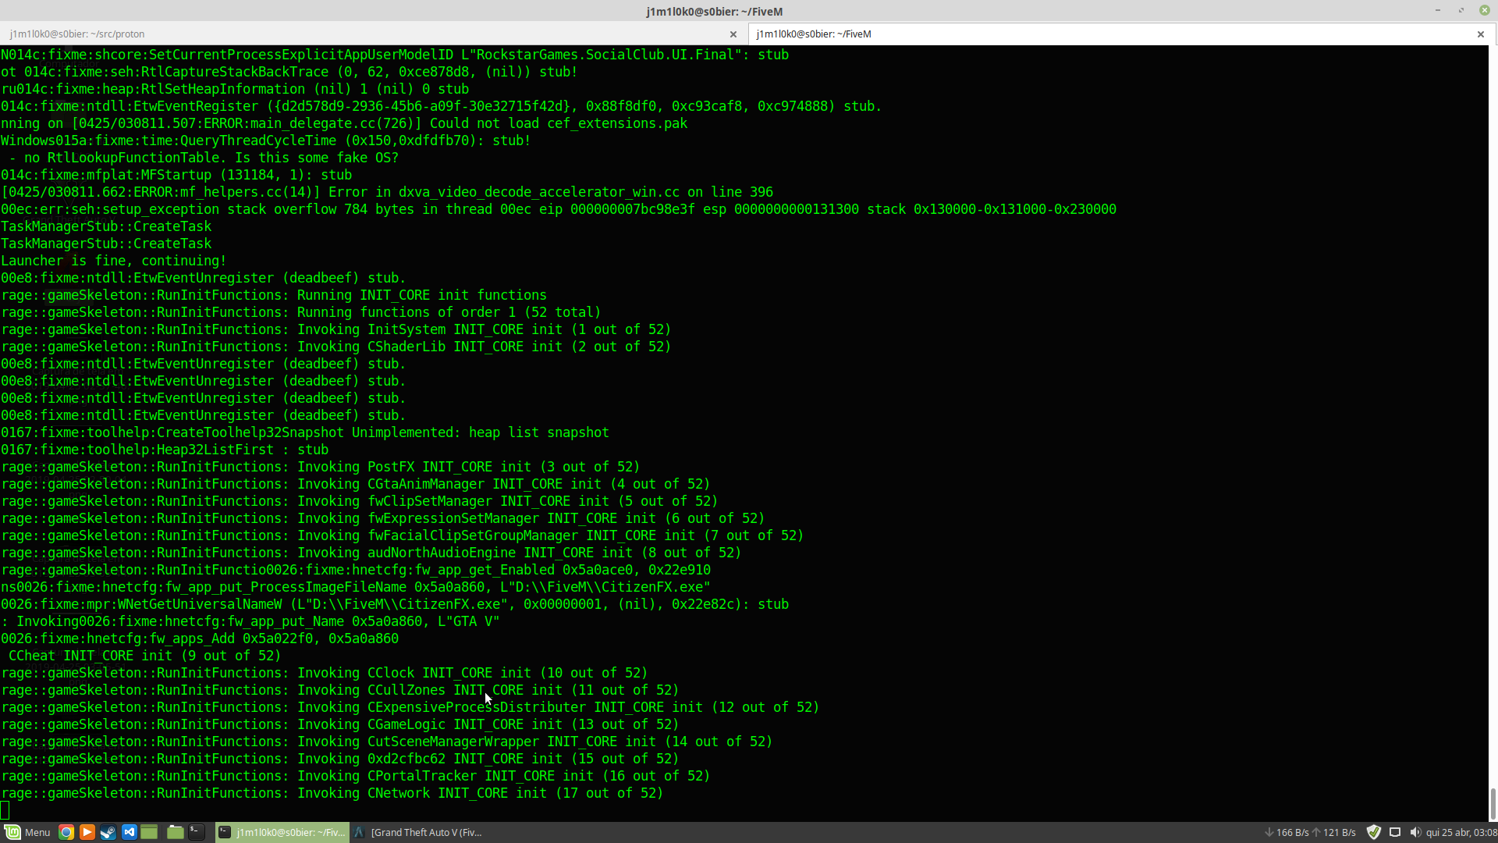Screen dimensions: 1498x843
Task: Open the calendar from the clock
Action: tap(1461, 832)
